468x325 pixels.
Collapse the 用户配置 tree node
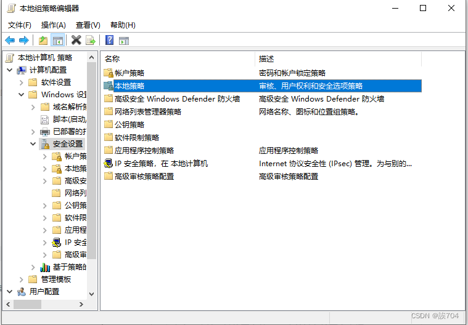[10, 292]
